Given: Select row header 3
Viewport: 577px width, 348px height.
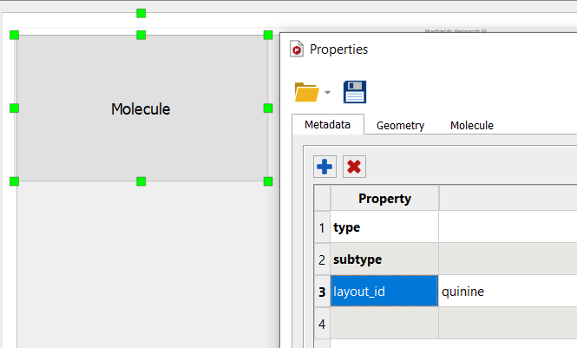Looking at the screenshot, I should click(x=322, y=292).
